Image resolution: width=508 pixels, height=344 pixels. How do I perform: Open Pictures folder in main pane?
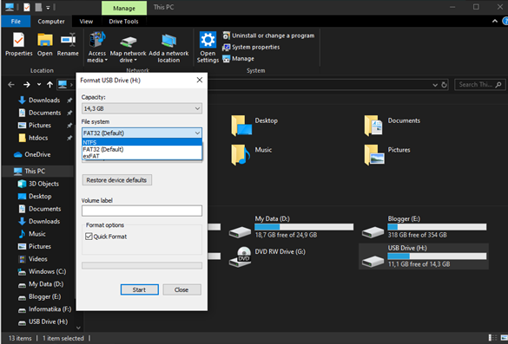click(x=387, y=154)
